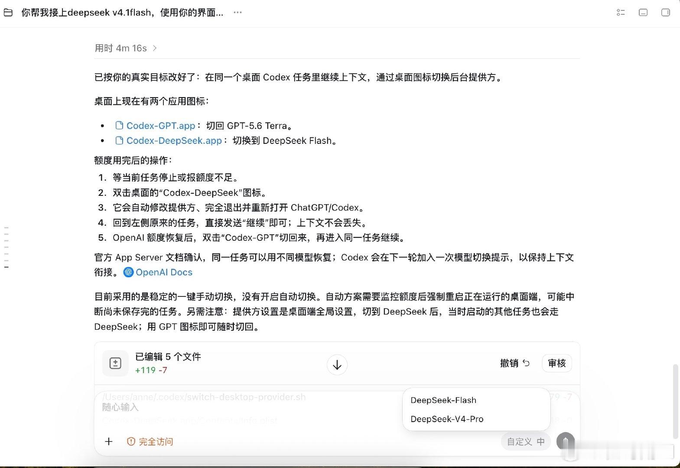The height and width of the screenshot is (468, 680).
Task: Click the folder icon beside the conversation title
Action: tap(8, 13)
